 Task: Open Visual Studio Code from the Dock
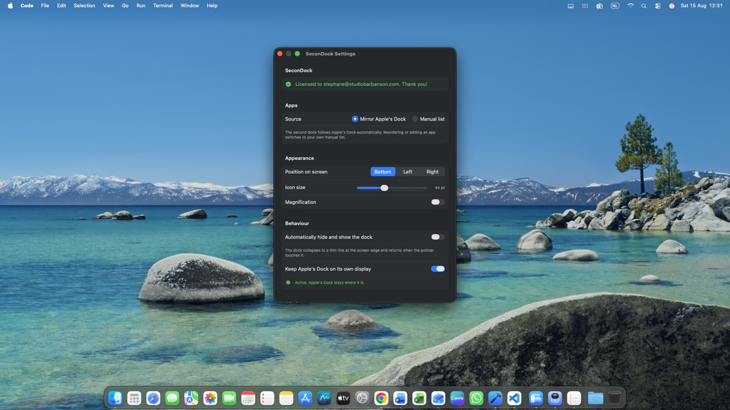point(514,398)
